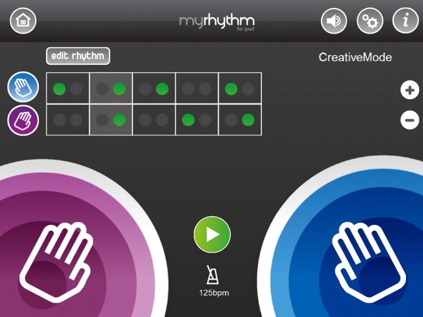Screen dimensions: 423x317
Task: Tap the 125bpm tempo label
Action: [214, 293]
